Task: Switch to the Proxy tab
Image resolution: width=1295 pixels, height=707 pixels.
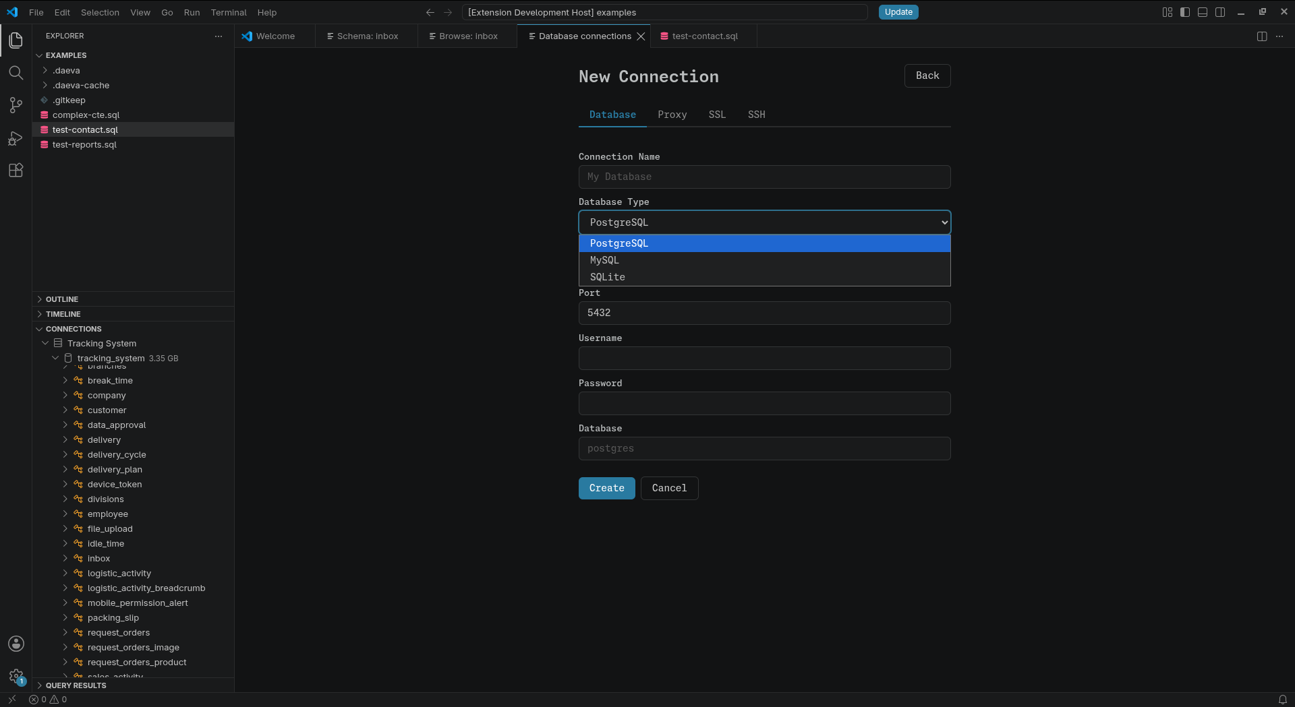Action: coord(672,115)
